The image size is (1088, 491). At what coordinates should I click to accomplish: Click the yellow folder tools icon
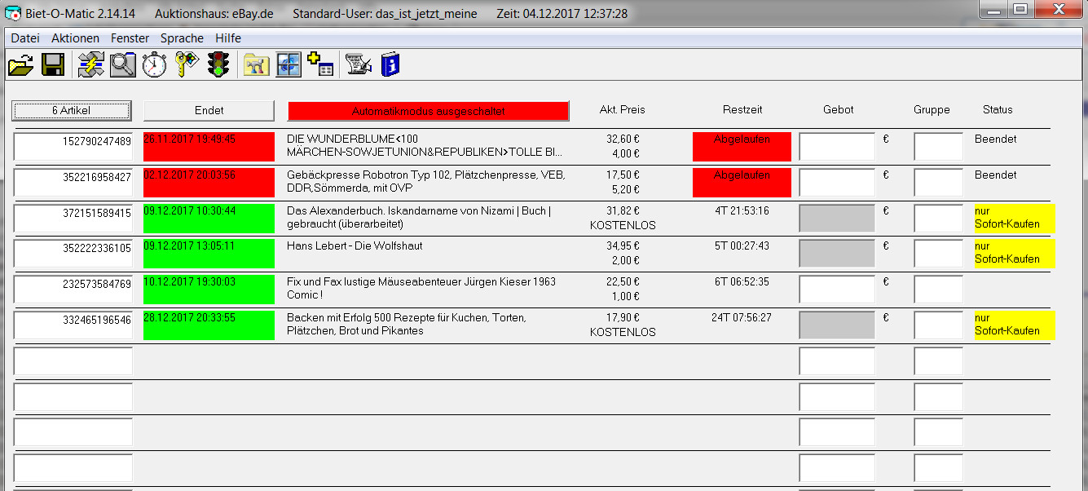click(256, 64)
